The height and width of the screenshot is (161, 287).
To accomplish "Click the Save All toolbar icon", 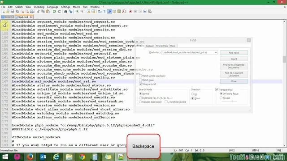I will [17, 12].
